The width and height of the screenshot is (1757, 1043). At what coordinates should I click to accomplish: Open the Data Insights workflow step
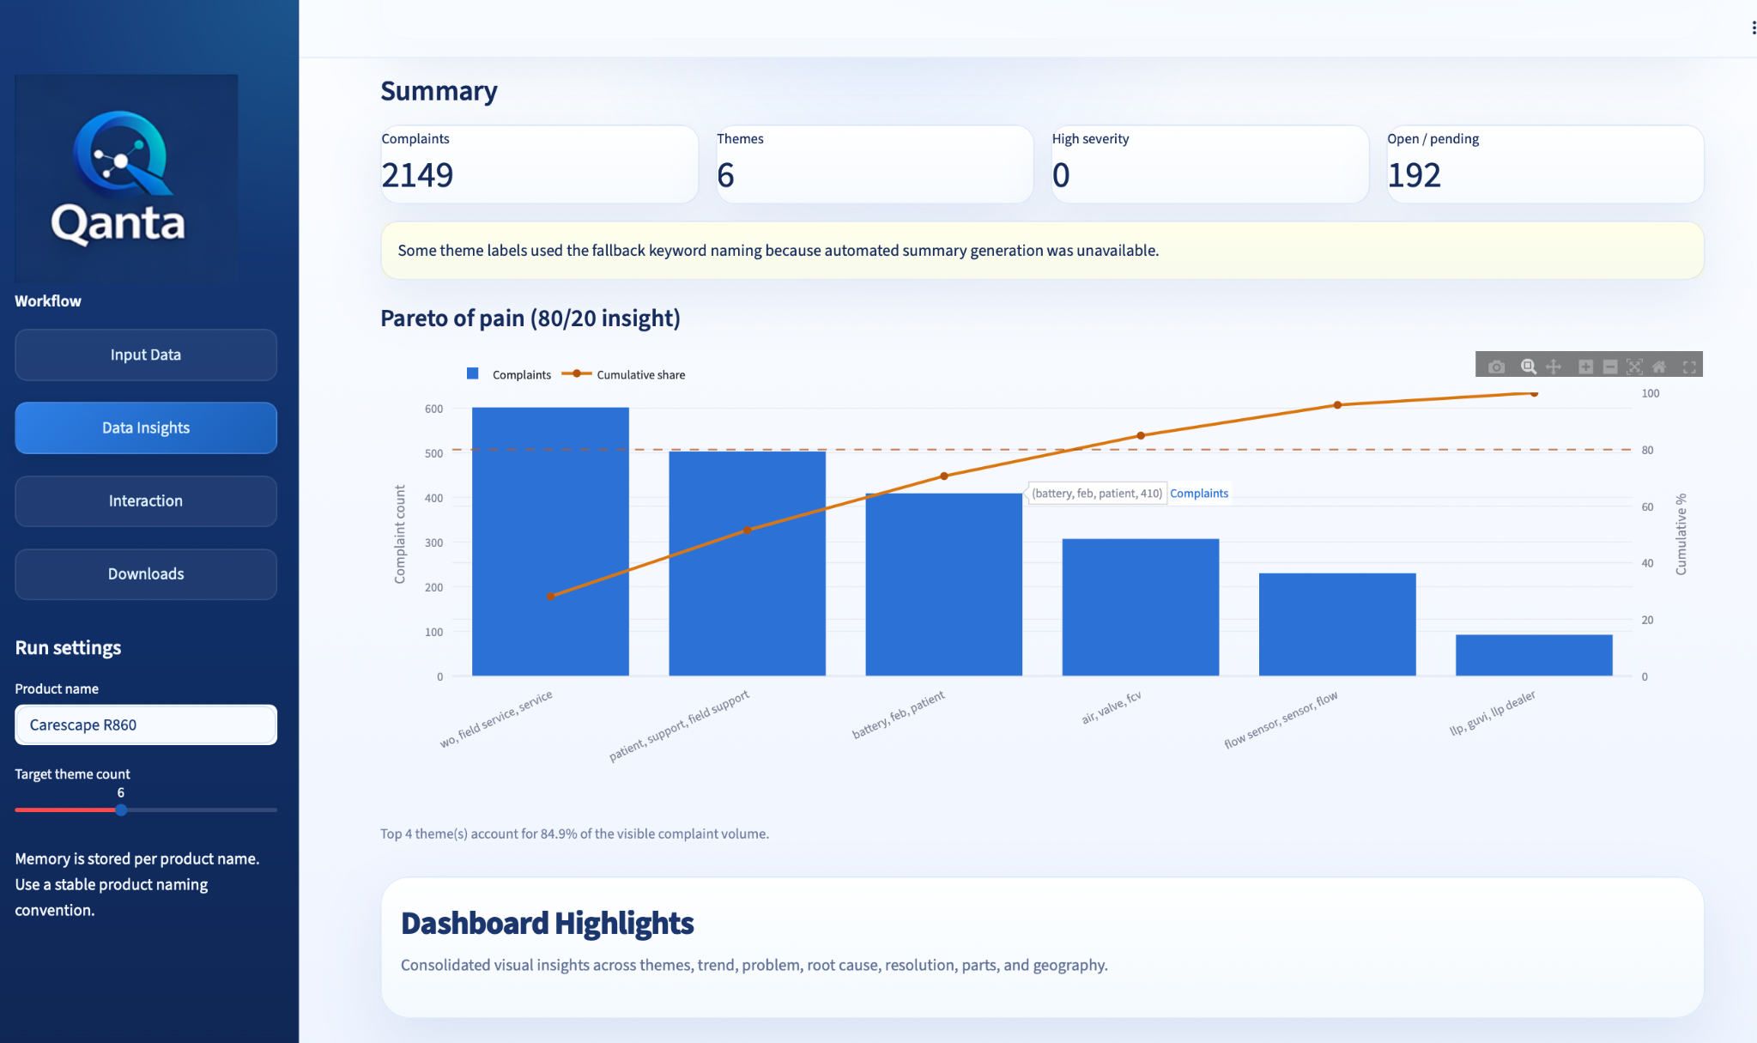146,428
